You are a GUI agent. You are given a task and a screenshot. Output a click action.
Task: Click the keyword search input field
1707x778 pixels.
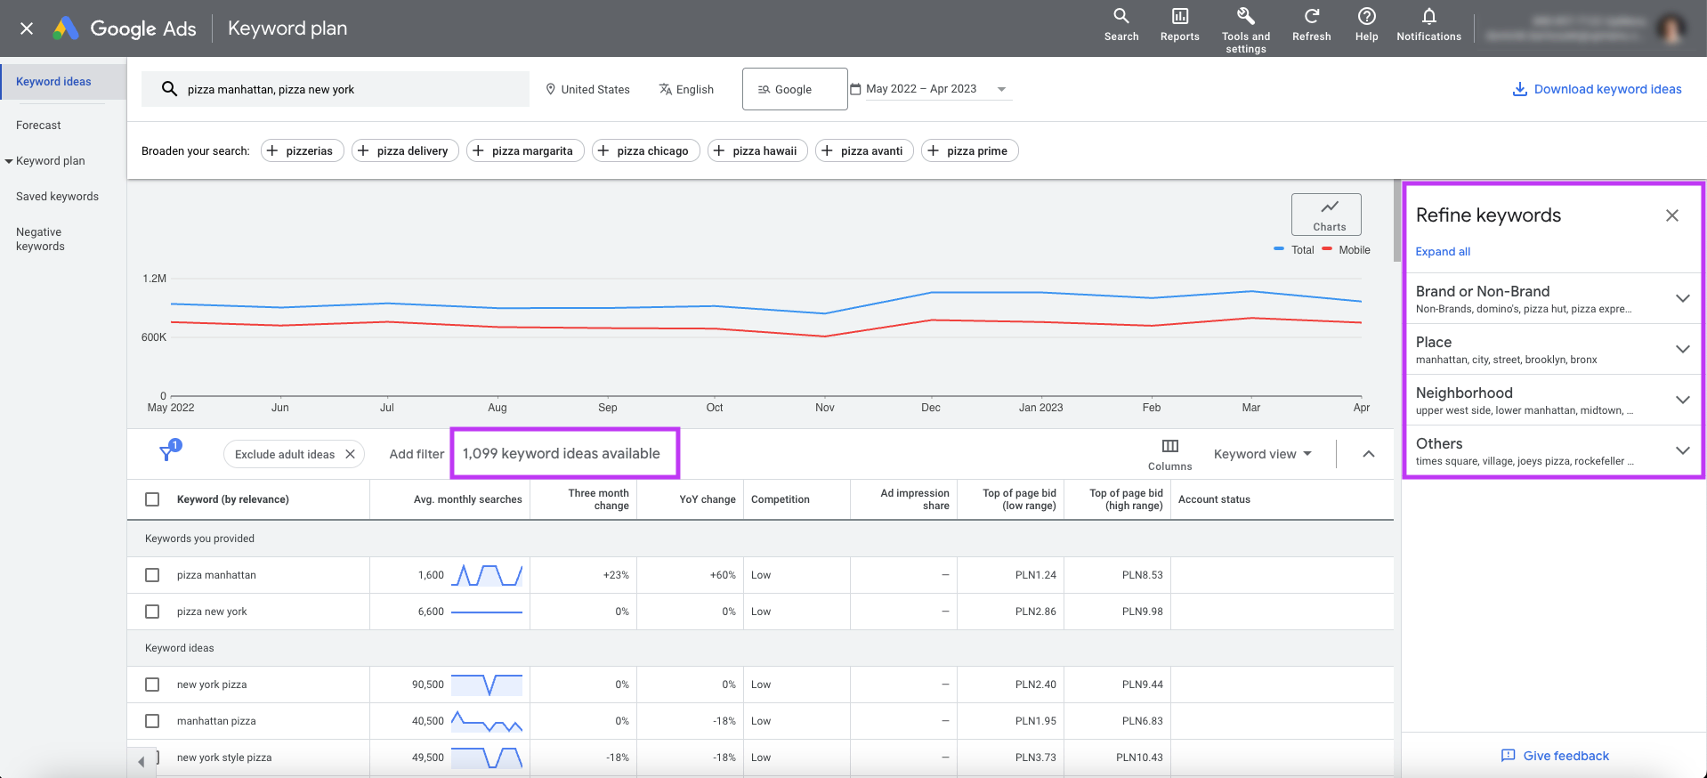click(x=336, y=89)
